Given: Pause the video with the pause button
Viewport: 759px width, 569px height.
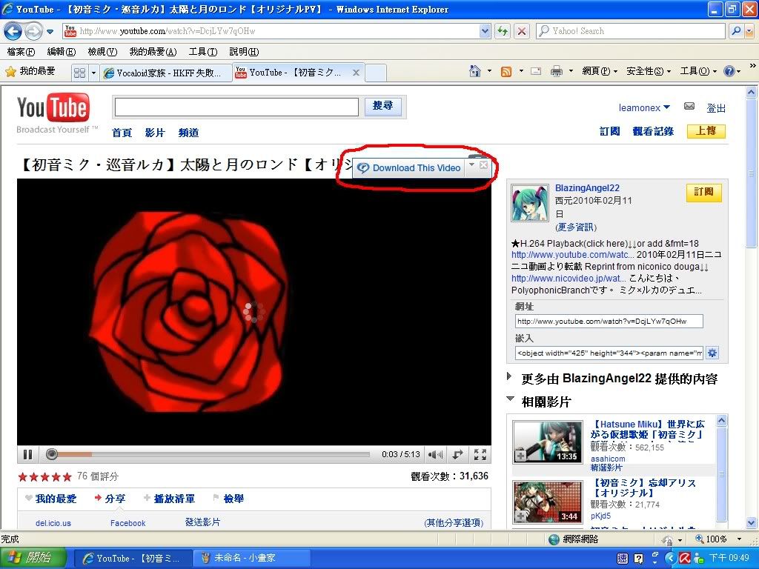Looking at the screenshot, I should pos(27,454).
